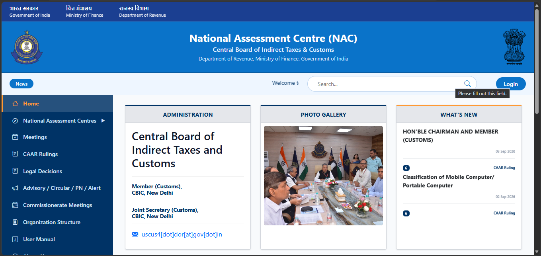Click the Member (Customs), CBIC, New Delhi text

[x=157, y=190]
